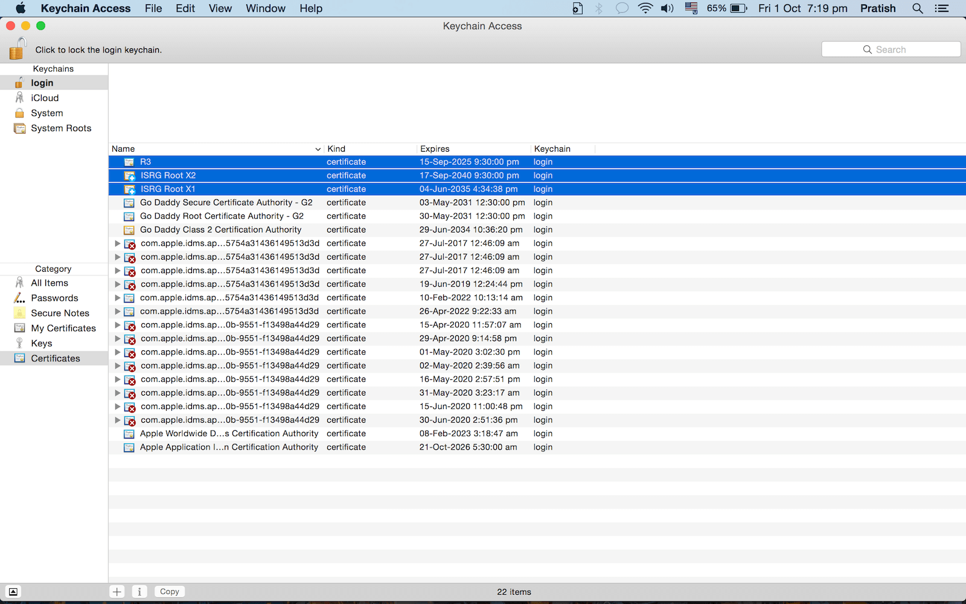Open the Window menu
This screenshot has width=966, height=604.
click(265, 8)
